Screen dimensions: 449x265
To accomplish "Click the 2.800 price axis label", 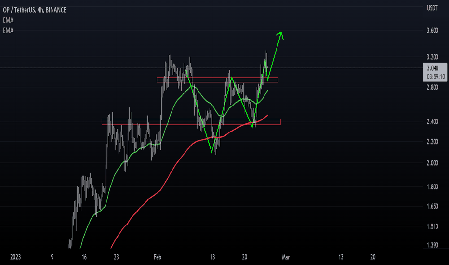I will (x=433, y=87).
